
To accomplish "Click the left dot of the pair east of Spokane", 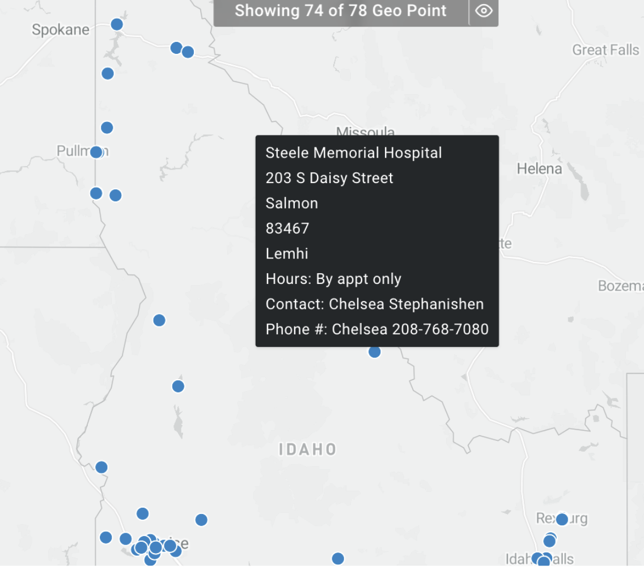I will [x=176, y=48].
